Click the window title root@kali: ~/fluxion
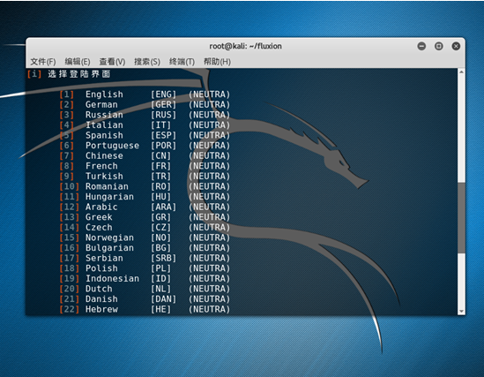Viewport: 484px width, 377px height. tap(245, 46)
